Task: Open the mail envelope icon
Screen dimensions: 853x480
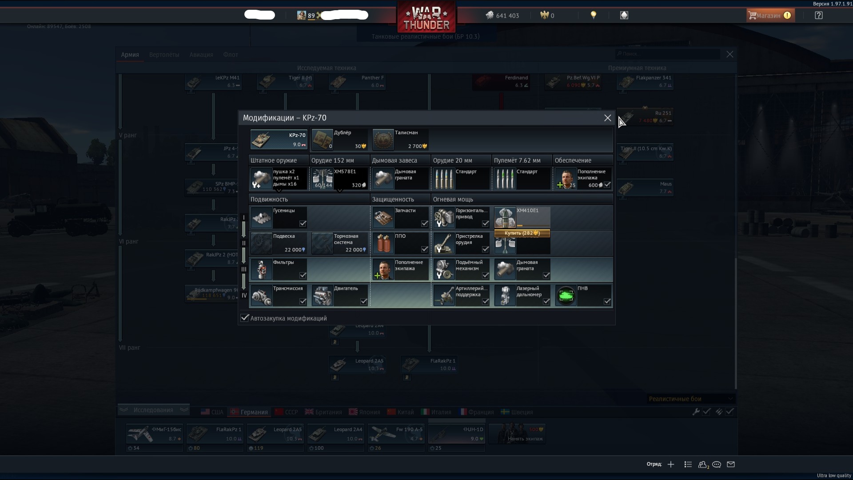Action: pos(731,464)
